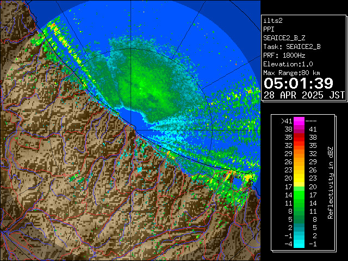348x261 pixels.
Task: Click the 'SEAICE2_B_Z' product name
Action: point(284,38)
